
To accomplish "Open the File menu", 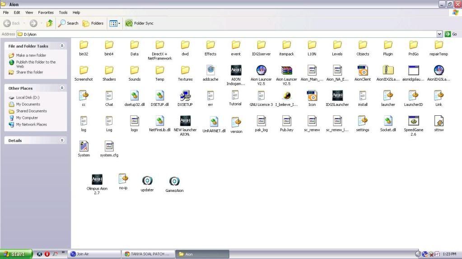I will tap(5, 13).
